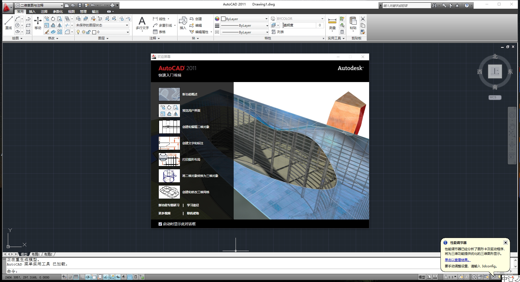Toggle grid display in the status bar
The height and width of the screenshot is (282, 520).
76,277
